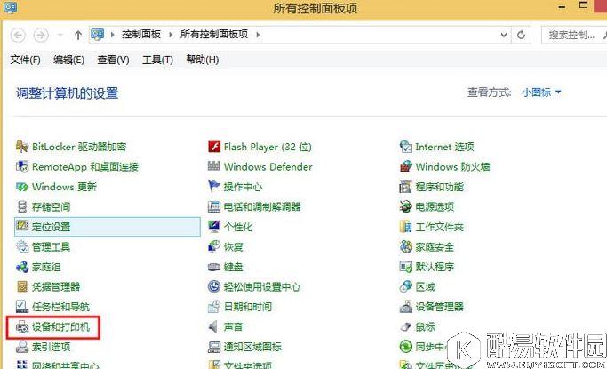Open the 设备和打印机 printer icon
This screenshot has height=369, width=607.
click(x=22, y=327)
